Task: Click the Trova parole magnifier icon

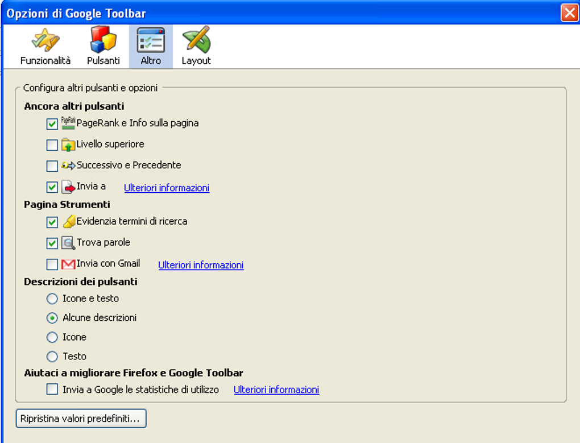Action: pyautogui.click(x=68, y=243)
